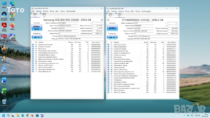The width and height of the screenshot is (210, 118).
Task: Select attribute row F2 in ST1000DM003 window
Action: [142, 92]
